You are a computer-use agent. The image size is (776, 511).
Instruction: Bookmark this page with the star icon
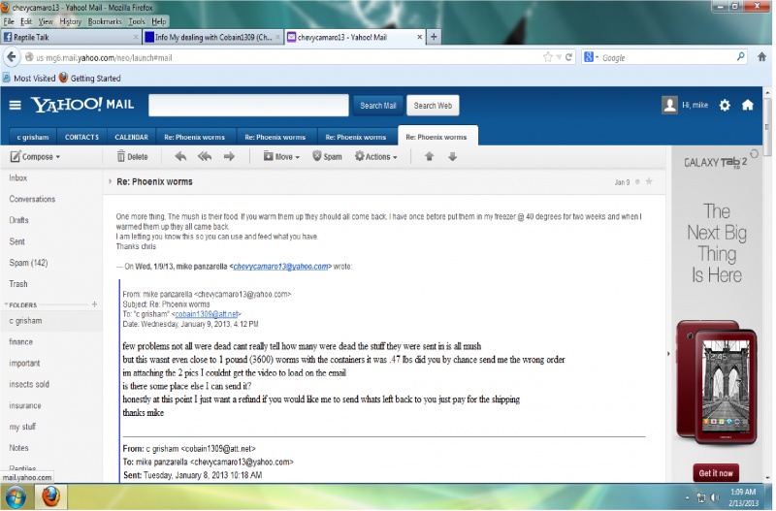(x=547, y=57)
